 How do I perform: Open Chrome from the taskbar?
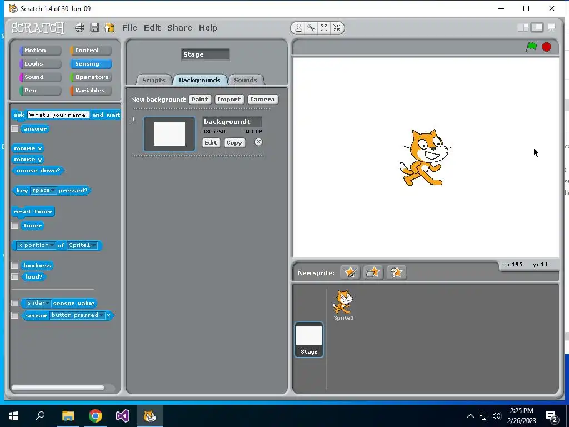[x=96, y=416]
